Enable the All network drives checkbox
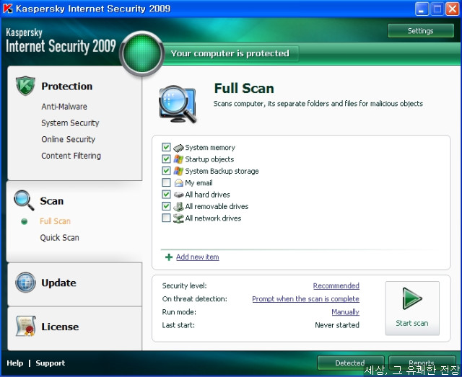The image size is (462, 377). (166, 218)
